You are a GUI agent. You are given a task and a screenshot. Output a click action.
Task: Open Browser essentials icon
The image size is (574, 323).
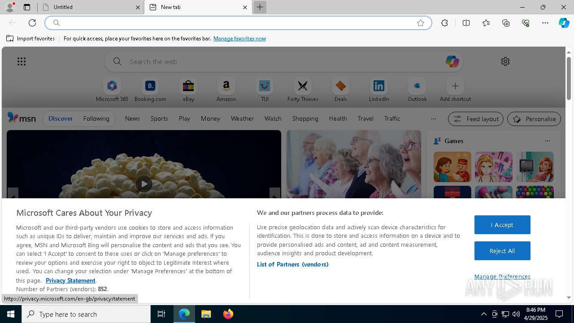coord(526,23)
